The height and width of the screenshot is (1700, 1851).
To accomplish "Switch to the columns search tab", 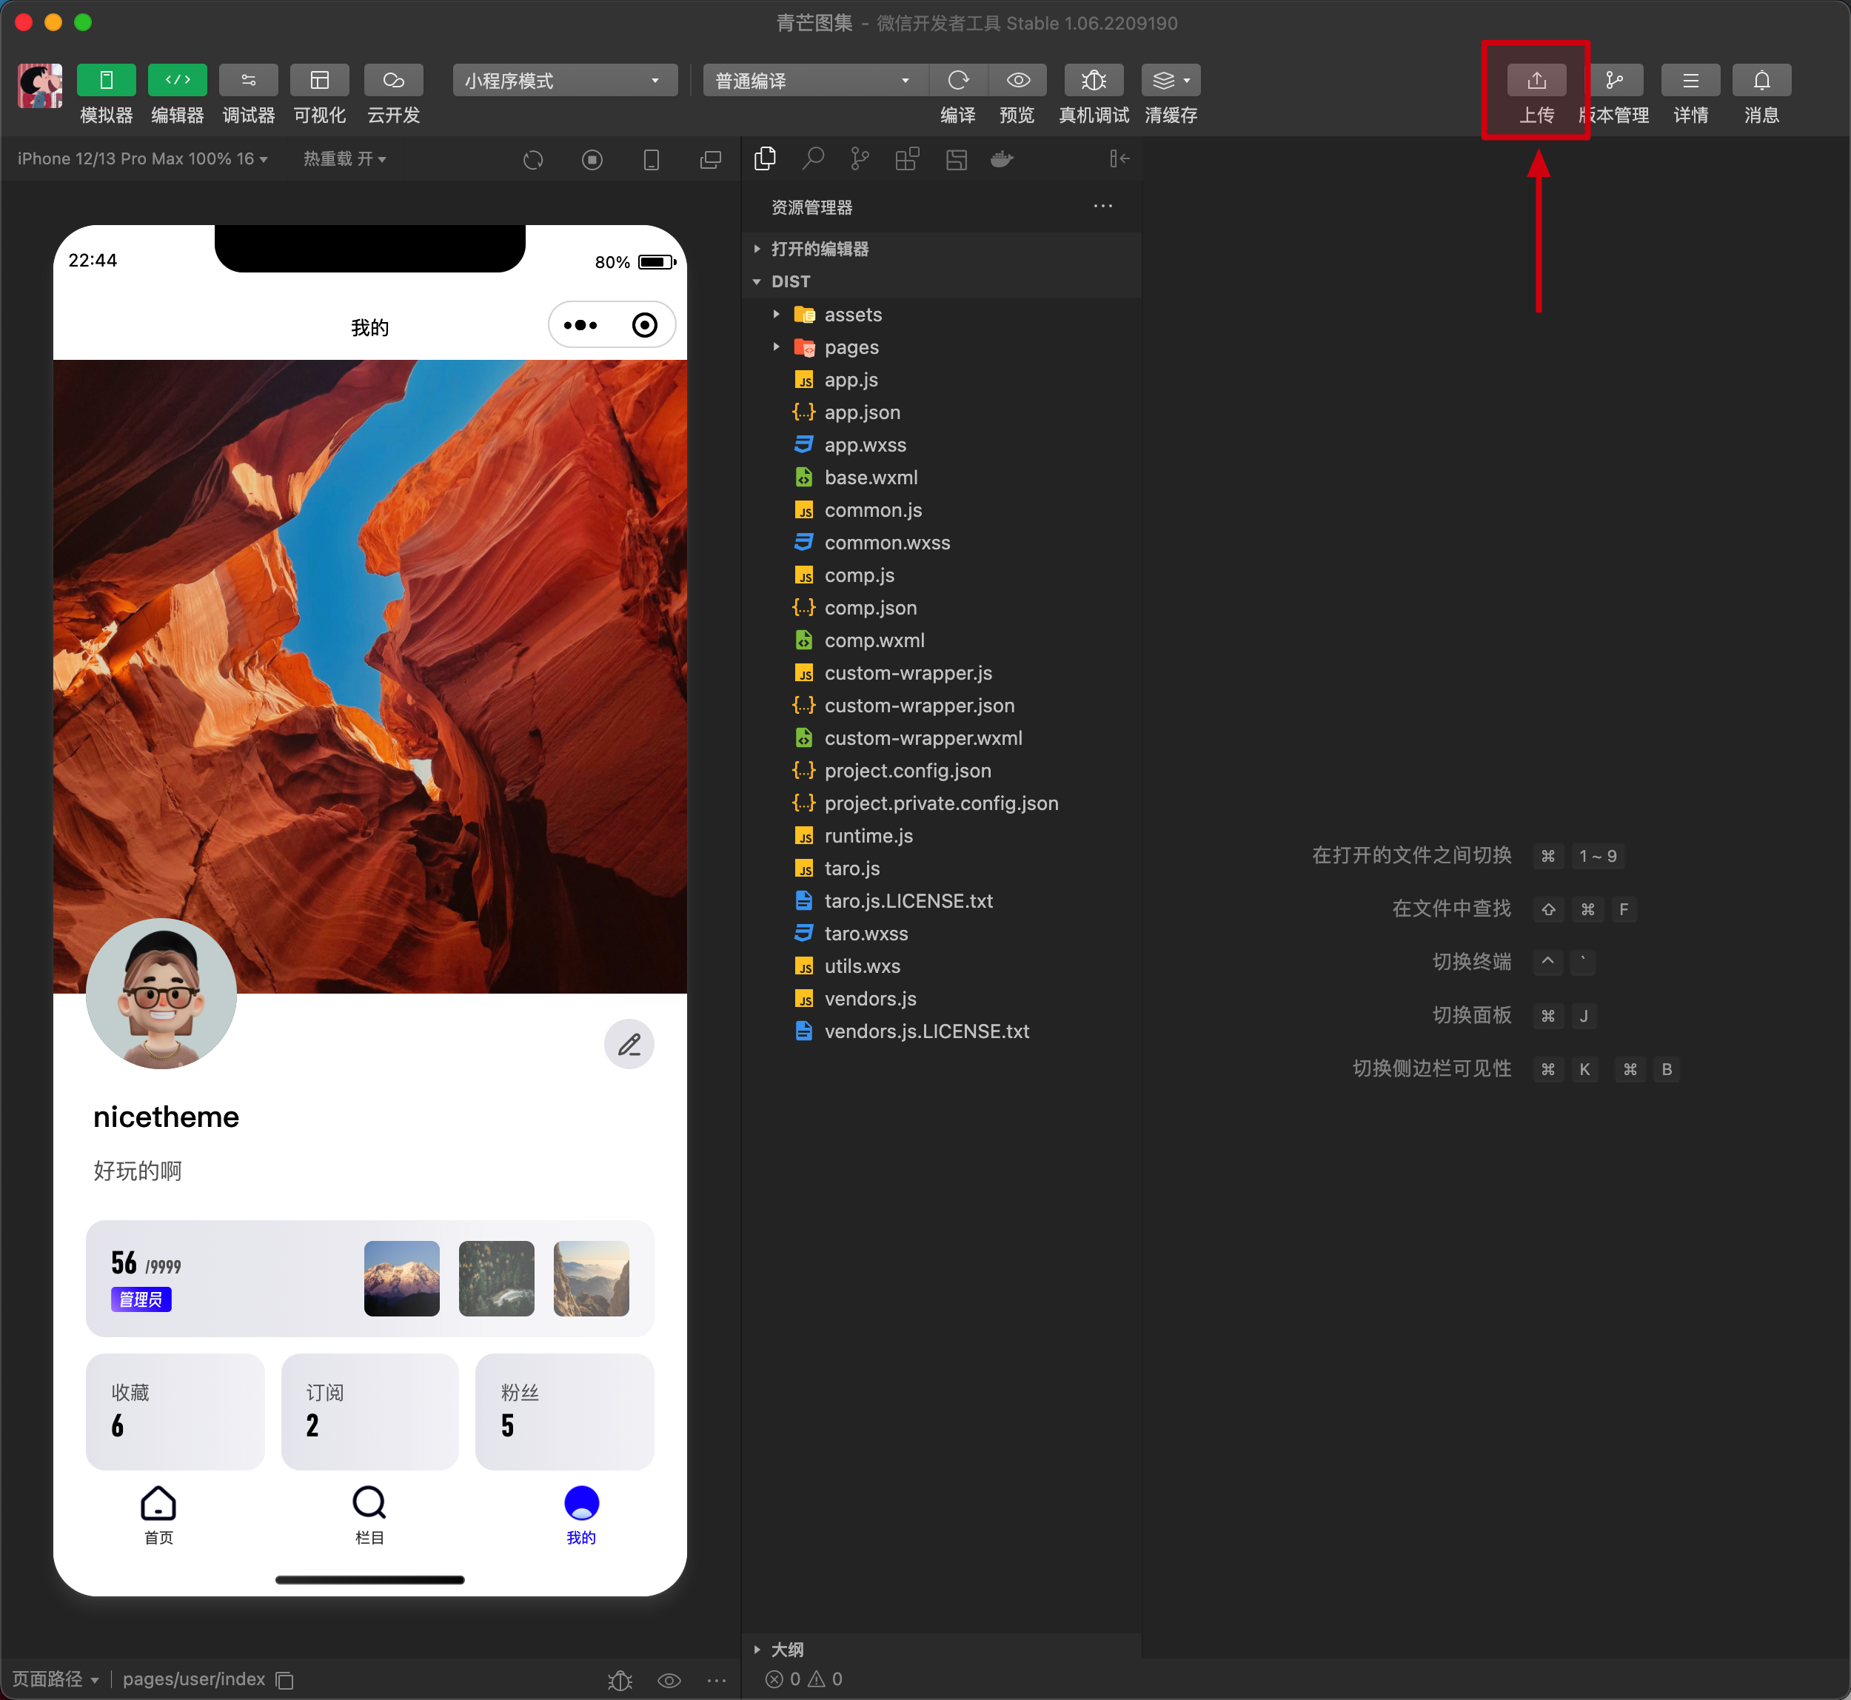I will (x=370, y=1515).
